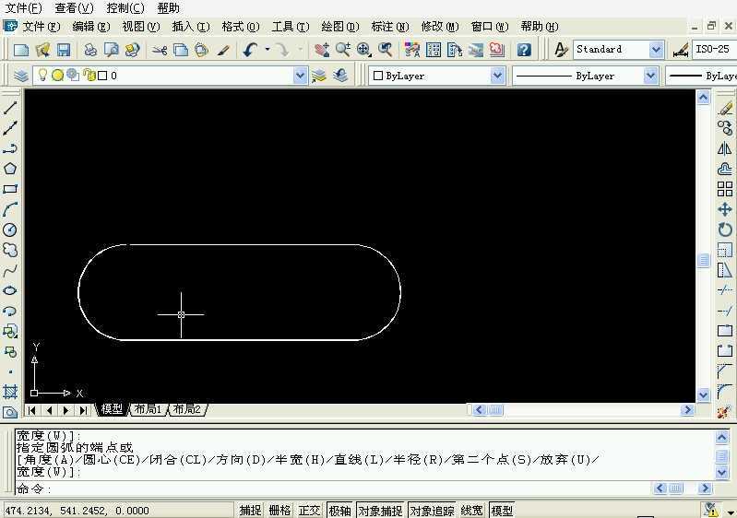Open the undo history dropdown arrow
Viewport: 737px width, 518px height.
[267, 49]
